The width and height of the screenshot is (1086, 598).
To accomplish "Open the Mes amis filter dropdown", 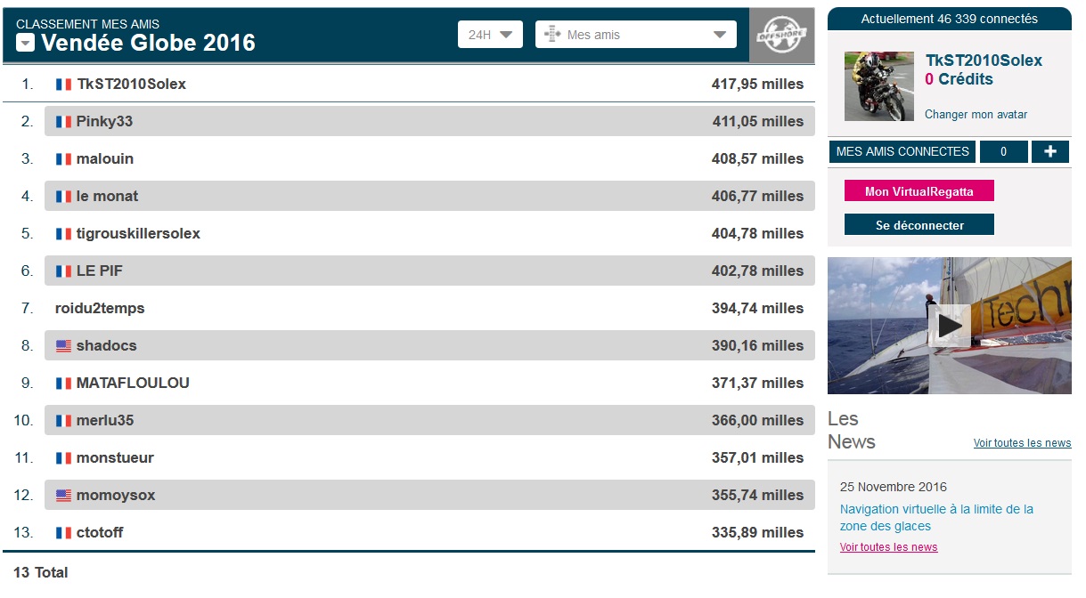I will (635, 35).
